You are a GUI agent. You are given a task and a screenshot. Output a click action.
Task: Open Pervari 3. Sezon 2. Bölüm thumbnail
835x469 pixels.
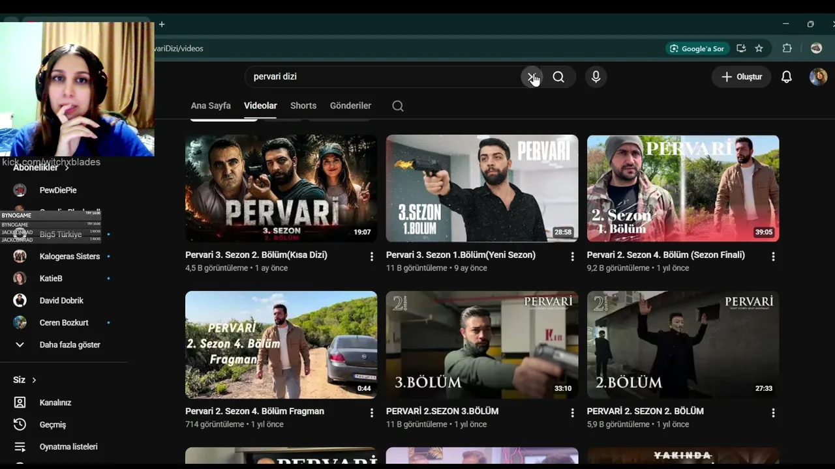coord(281,188)
